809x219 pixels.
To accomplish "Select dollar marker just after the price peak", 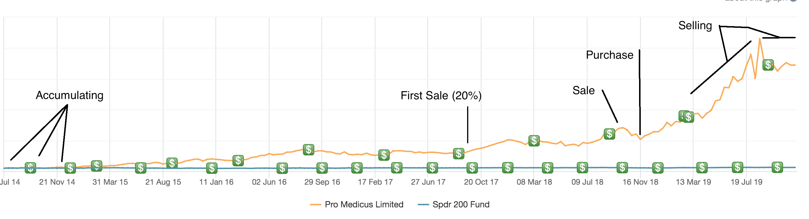I will 768,65.
